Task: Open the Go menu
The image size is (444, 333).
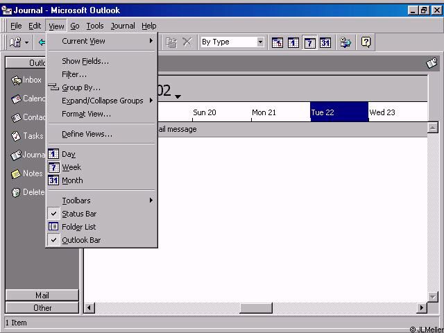Action: pos(75,26)
